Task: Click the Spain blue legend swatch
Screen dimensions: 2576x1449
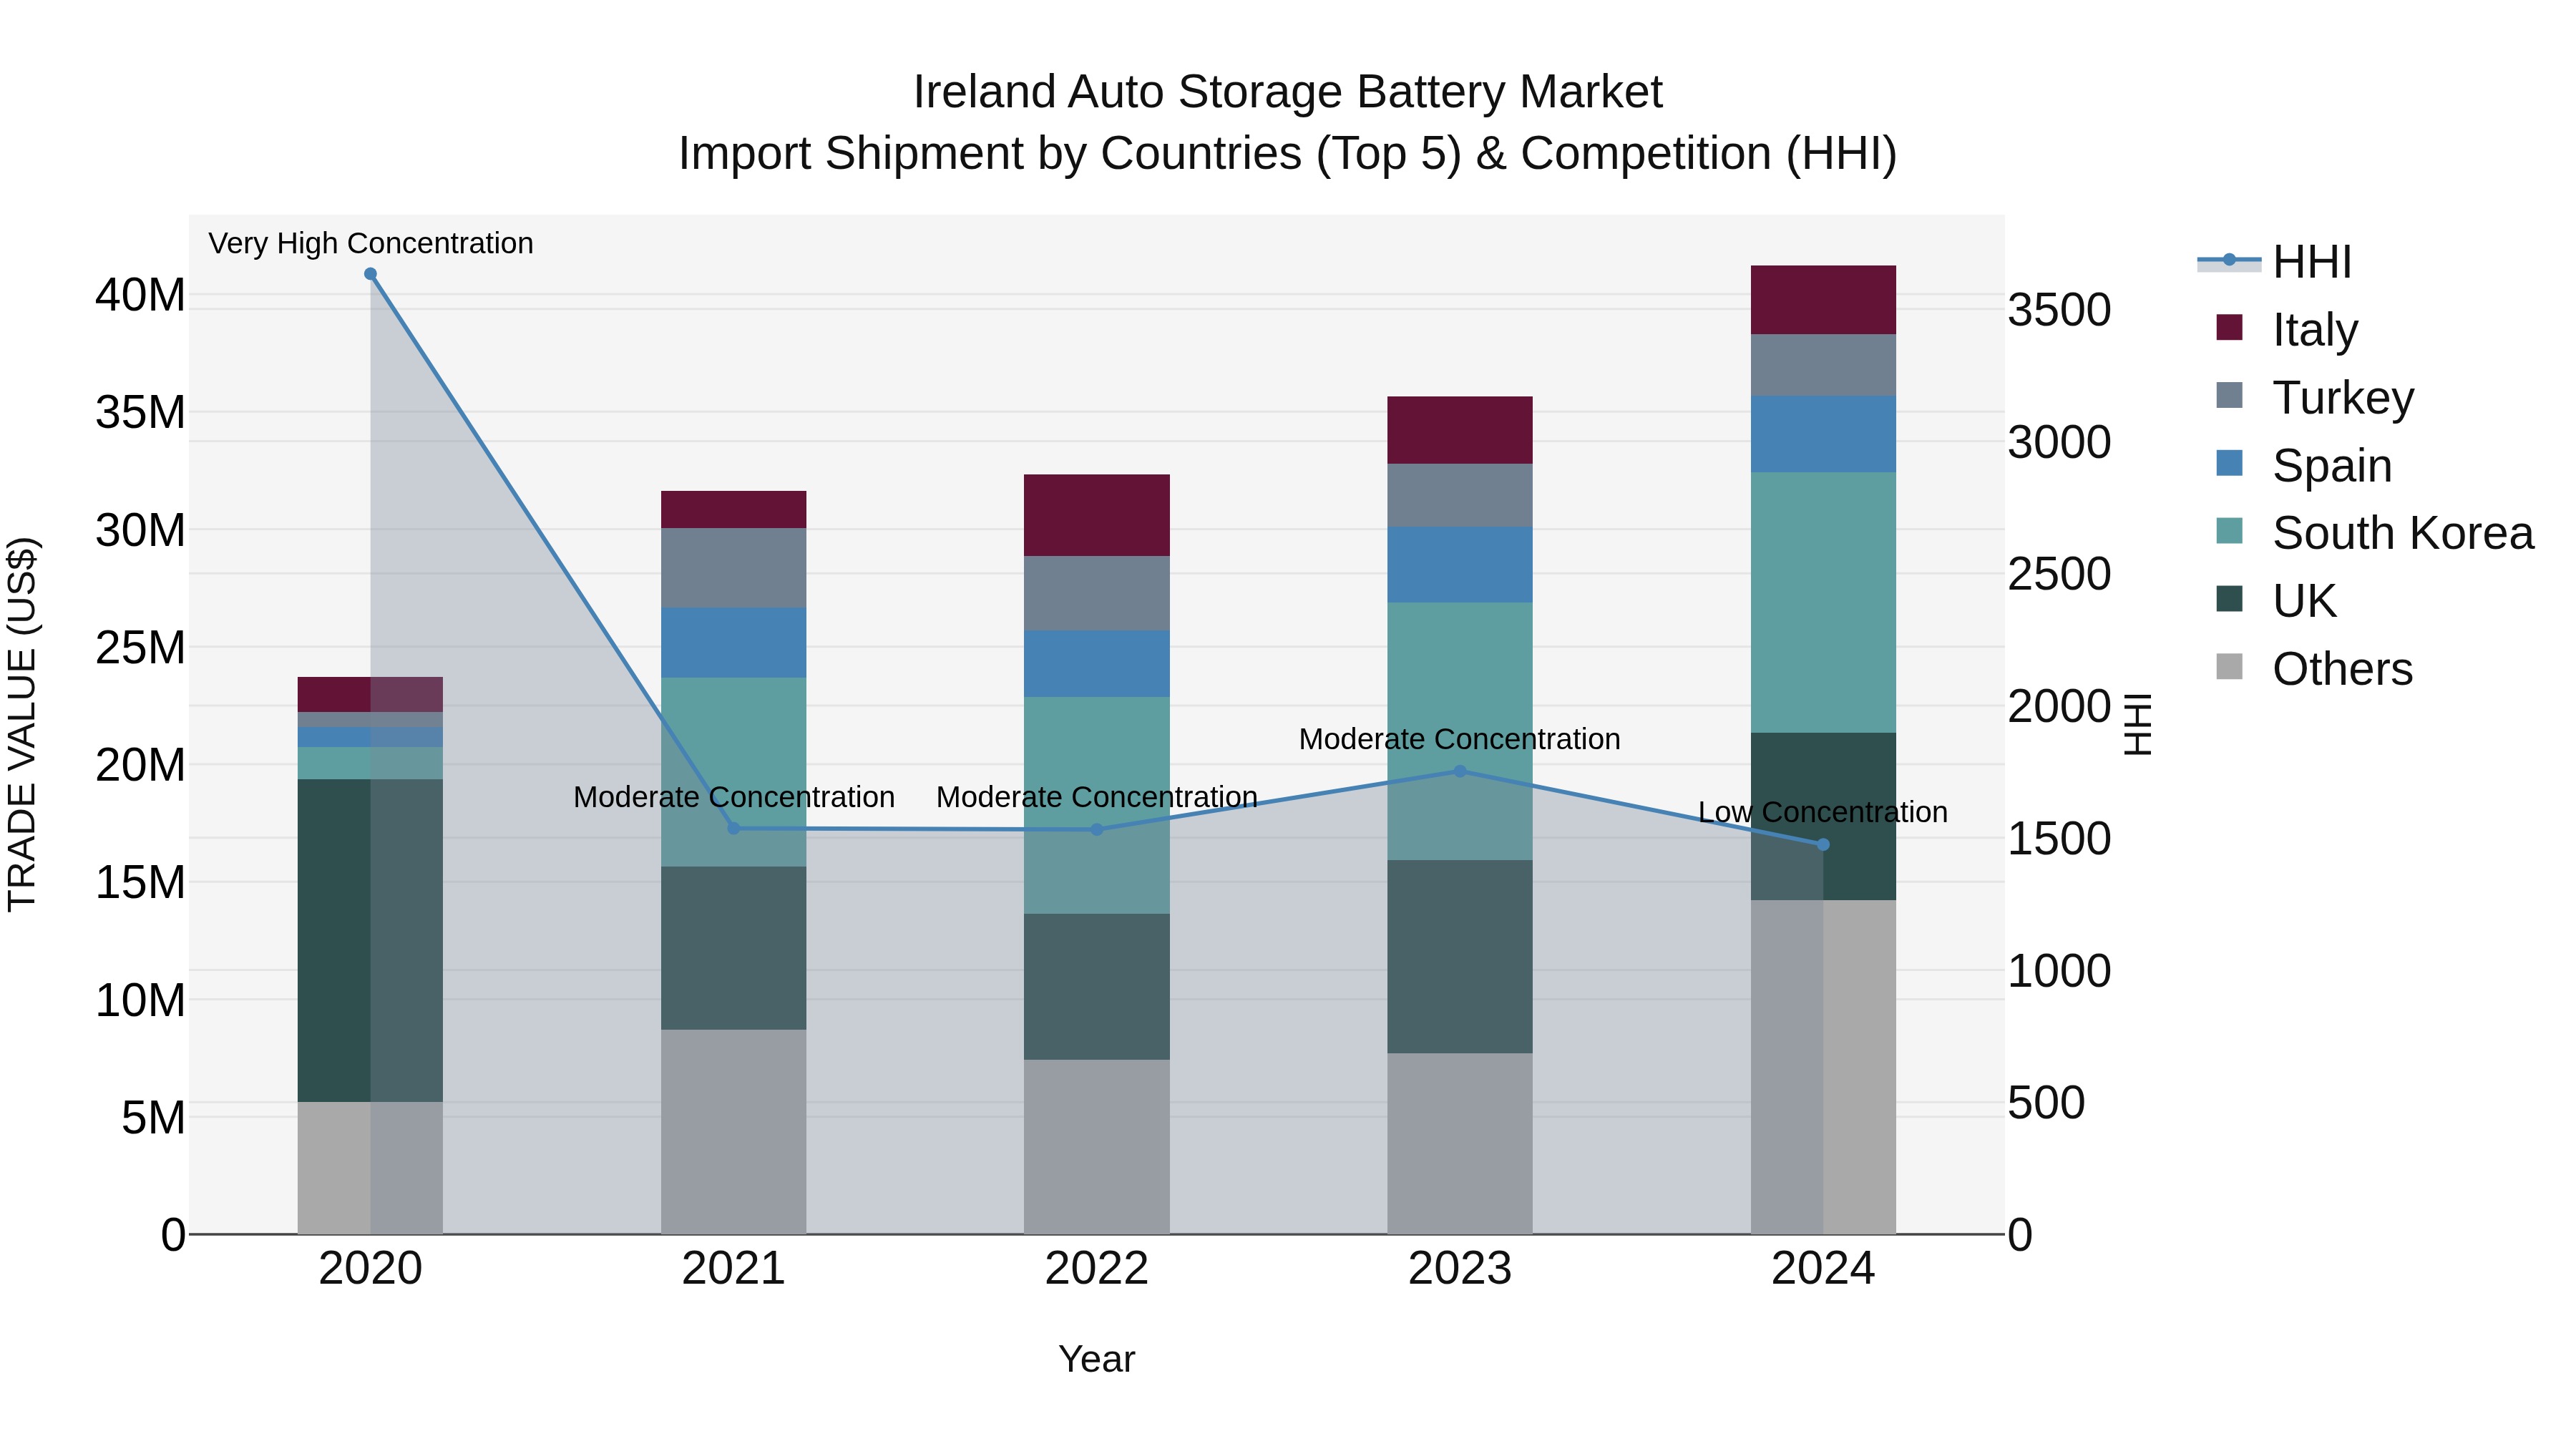Action: [x=2229, y=463]
